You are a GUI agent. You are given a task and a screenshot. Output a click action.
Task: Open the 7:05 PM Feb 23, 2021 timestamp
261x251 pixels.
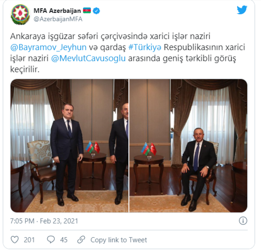(44, 221)
